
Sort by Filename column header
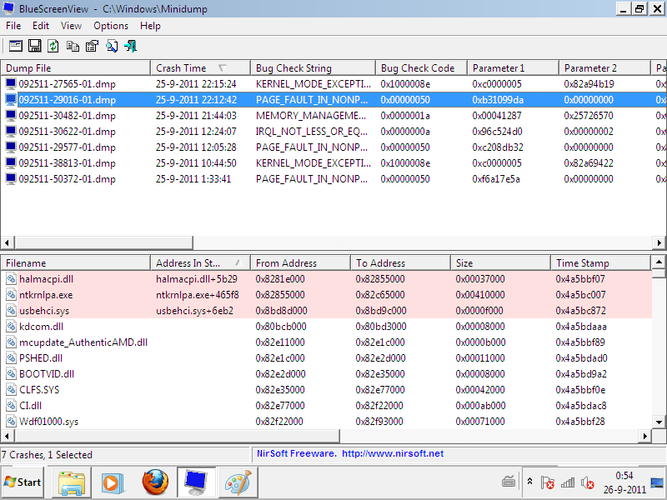click(x=75, y=263)
